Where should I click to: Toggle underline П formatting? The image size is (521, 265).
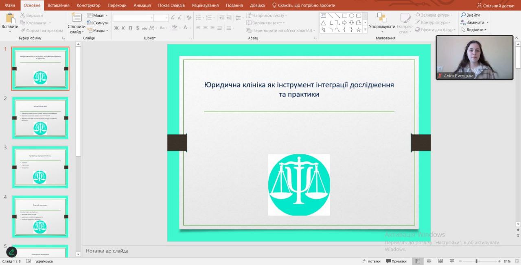click(130, 28)
